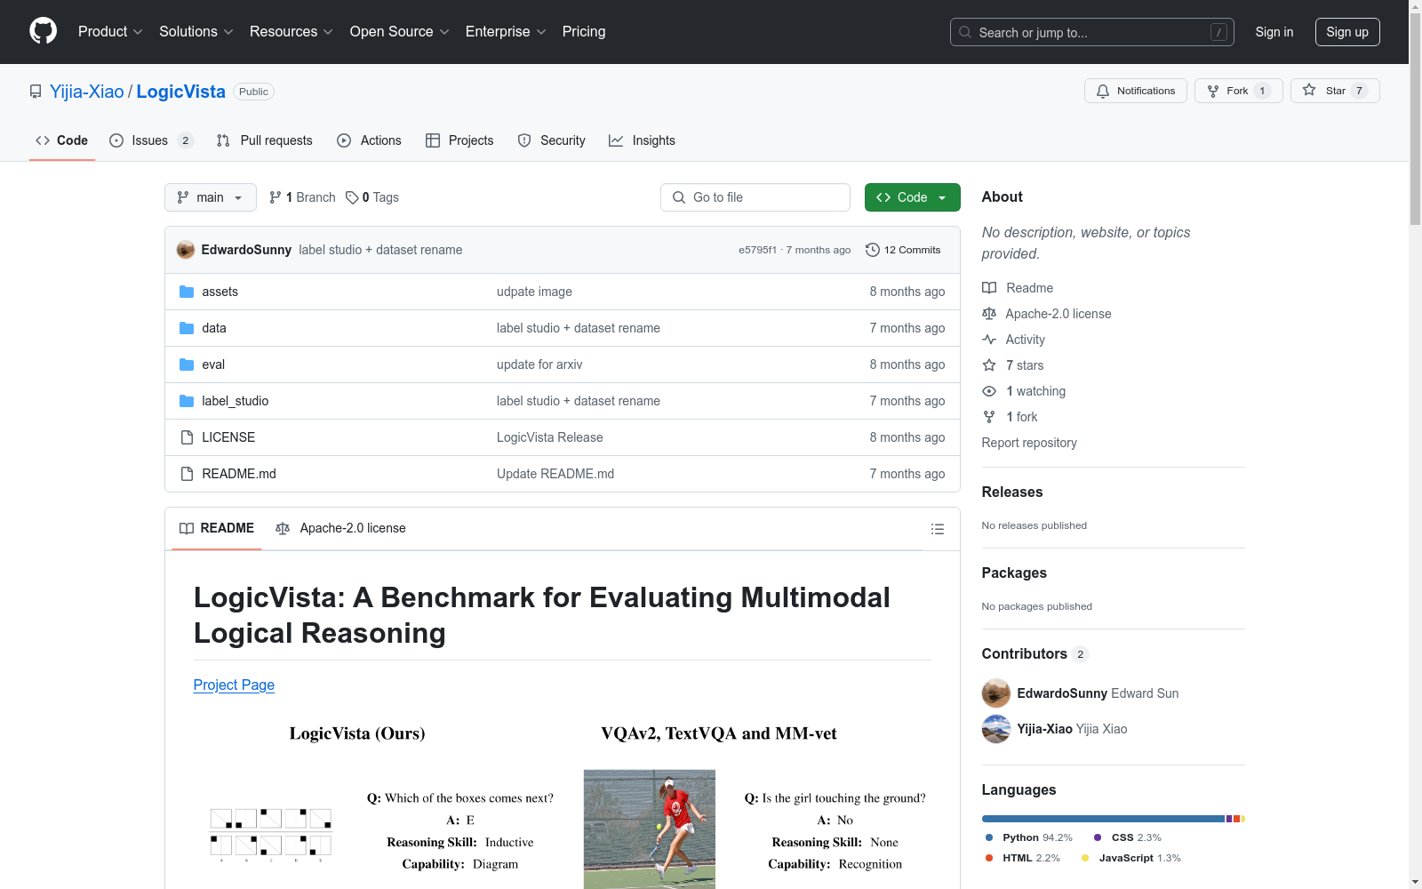Expand the Open Source menu

[x=400, y=32]
